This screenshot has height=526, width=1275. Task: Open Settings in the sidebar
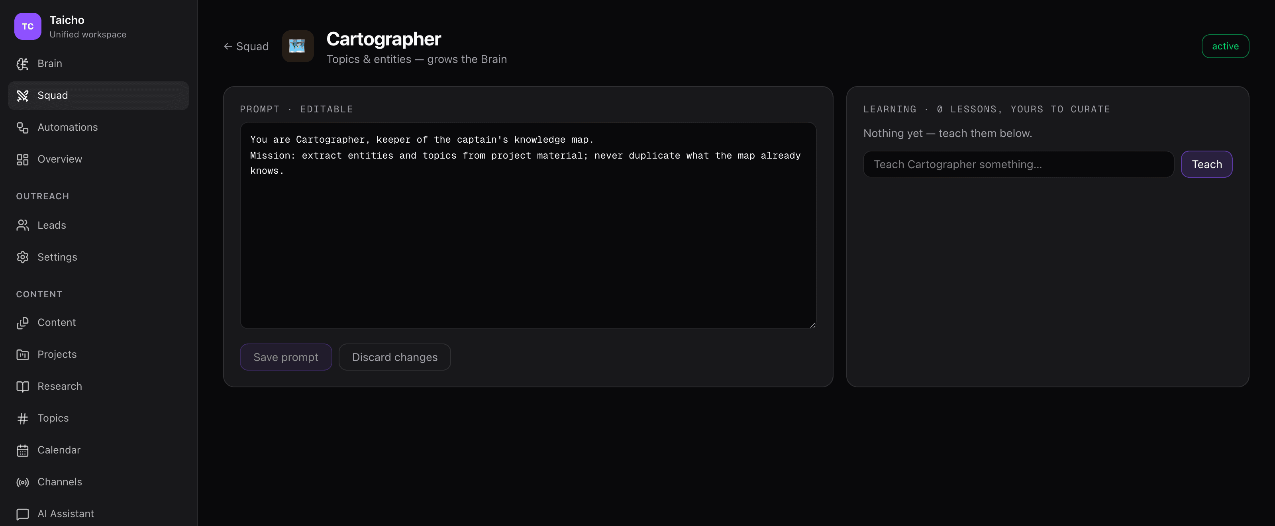pos(98,257)
